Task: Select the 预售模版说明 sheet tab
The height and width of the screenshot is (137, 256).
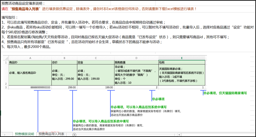Action: (24, 134)
